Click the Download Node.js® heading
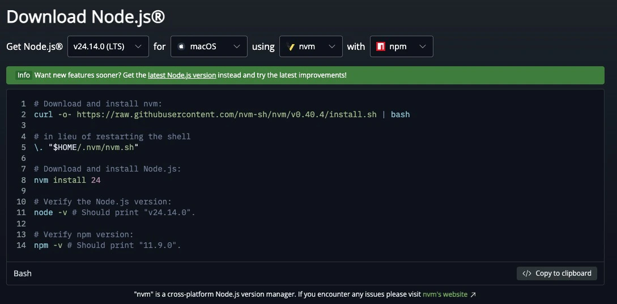 tap(86, 17)
